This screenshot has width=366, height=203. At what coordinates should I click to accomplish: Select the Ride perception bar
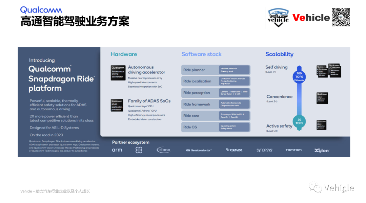click(x=216, y=93)
